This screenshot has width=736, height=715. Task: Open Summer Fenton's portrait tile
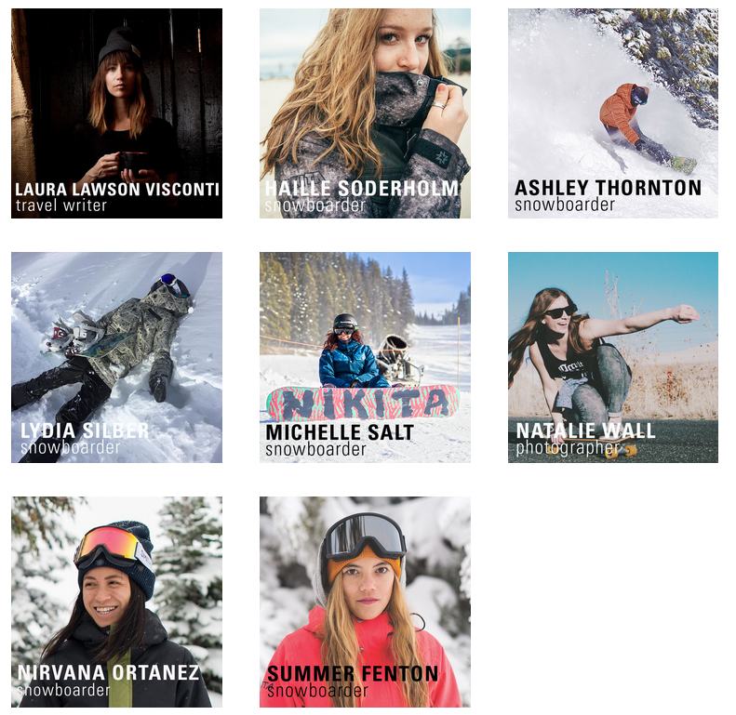365,602
